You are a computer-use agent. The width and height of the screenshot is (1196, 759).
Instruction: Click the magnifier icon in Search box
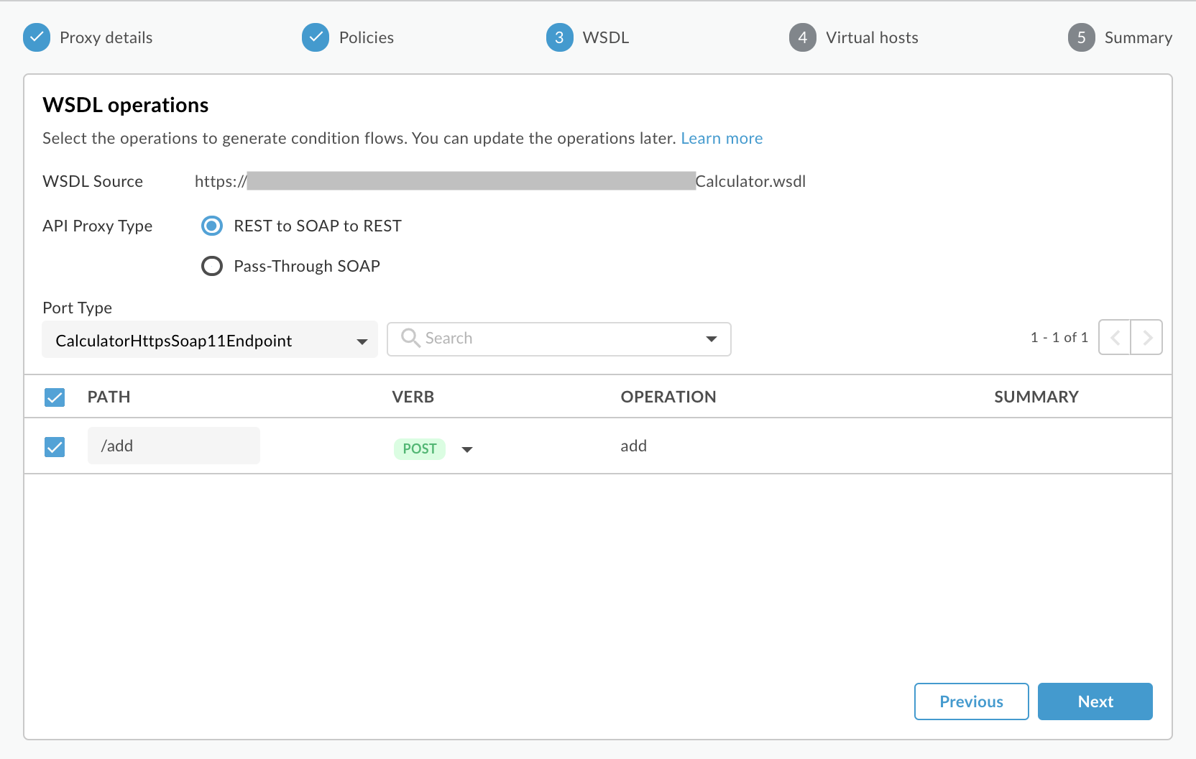410,338
